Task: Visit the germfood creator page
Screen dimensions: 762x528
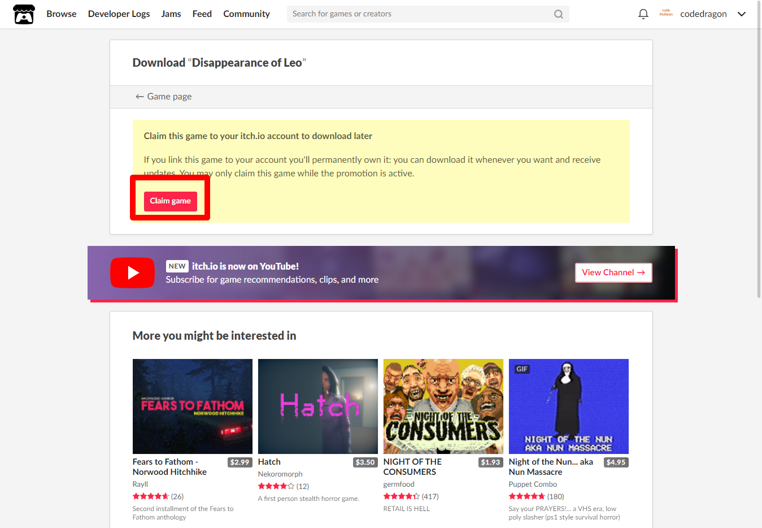Action: point(399,484)
